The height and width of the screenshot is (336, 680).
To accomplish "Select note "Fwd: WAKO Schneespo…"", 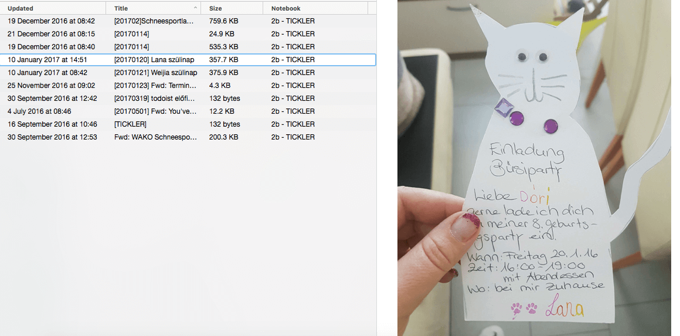I will [x=155, y=137].
